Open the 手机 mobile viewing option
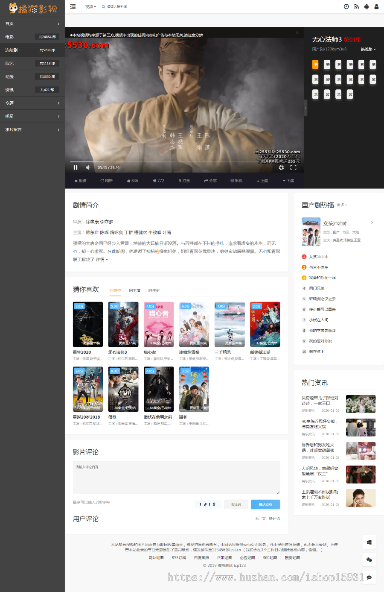Image resolution: width=384 pixels, height=592 pixels. 236,181
